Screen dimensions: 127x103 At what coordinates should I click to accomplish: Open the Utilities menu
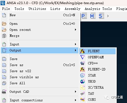(x=37, y=9)
